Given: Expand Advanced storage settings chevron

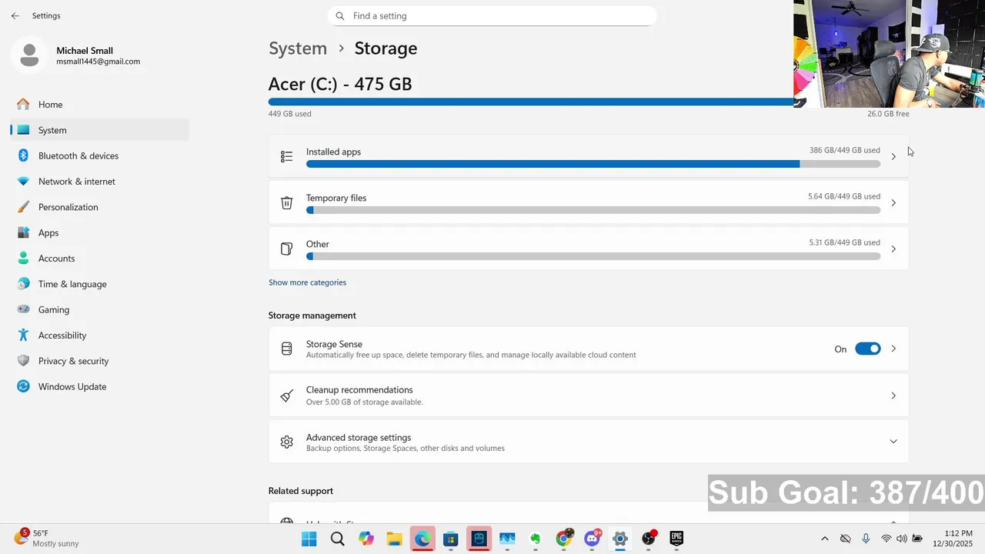Looking at the screenshot, I should click(x=893, y=442).
